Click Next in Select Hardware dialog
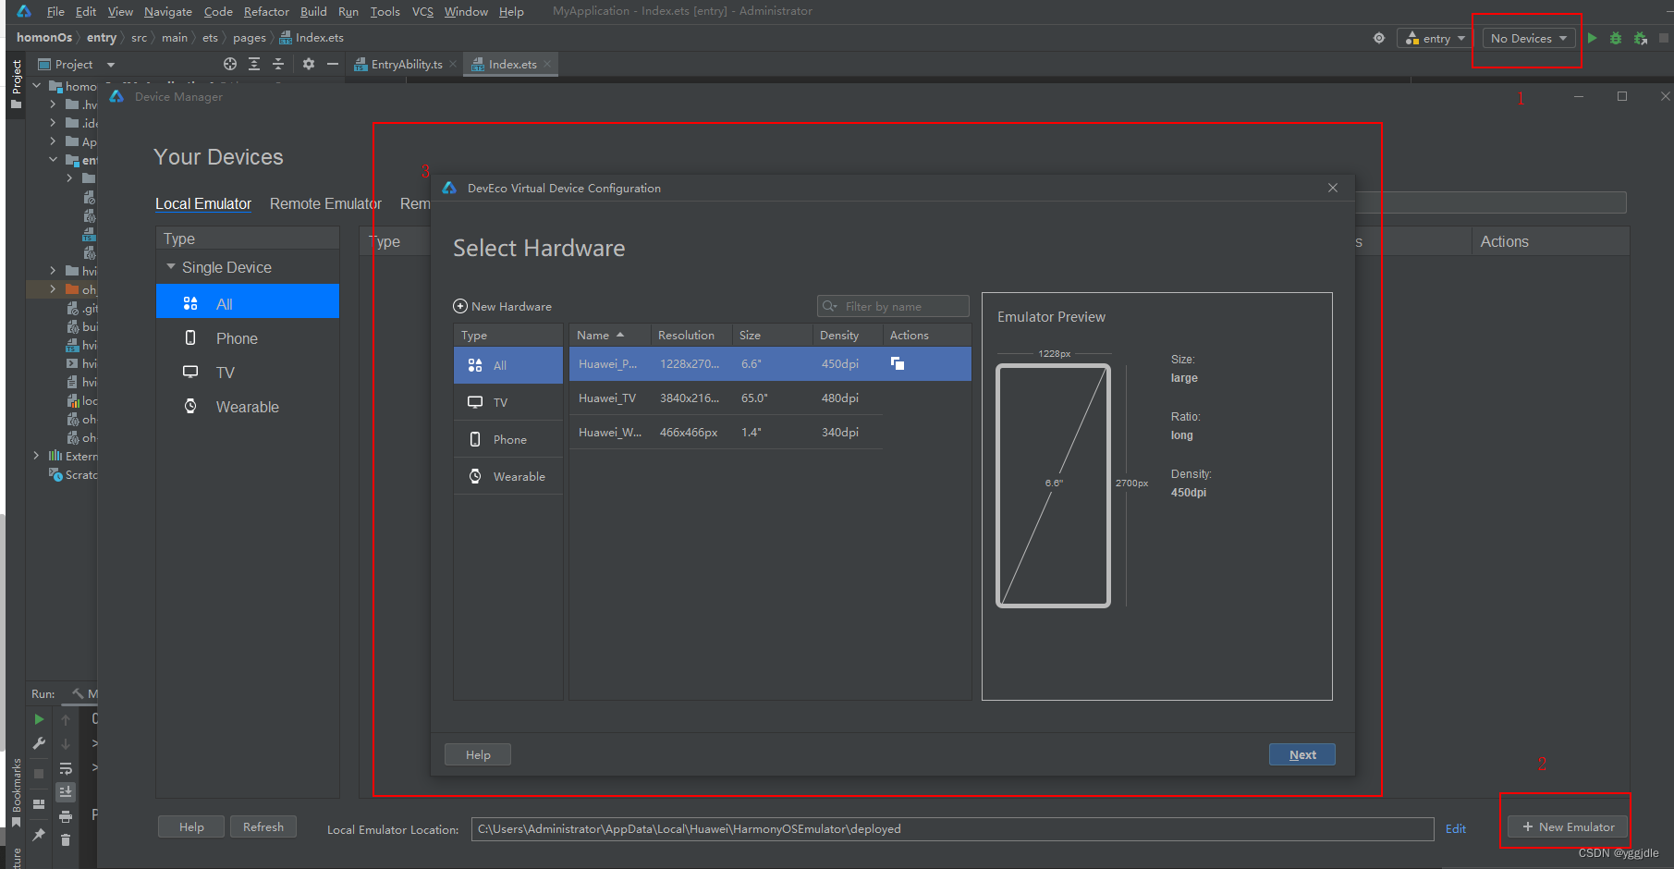This screenshot has width=1674, height=869. 1302,754
